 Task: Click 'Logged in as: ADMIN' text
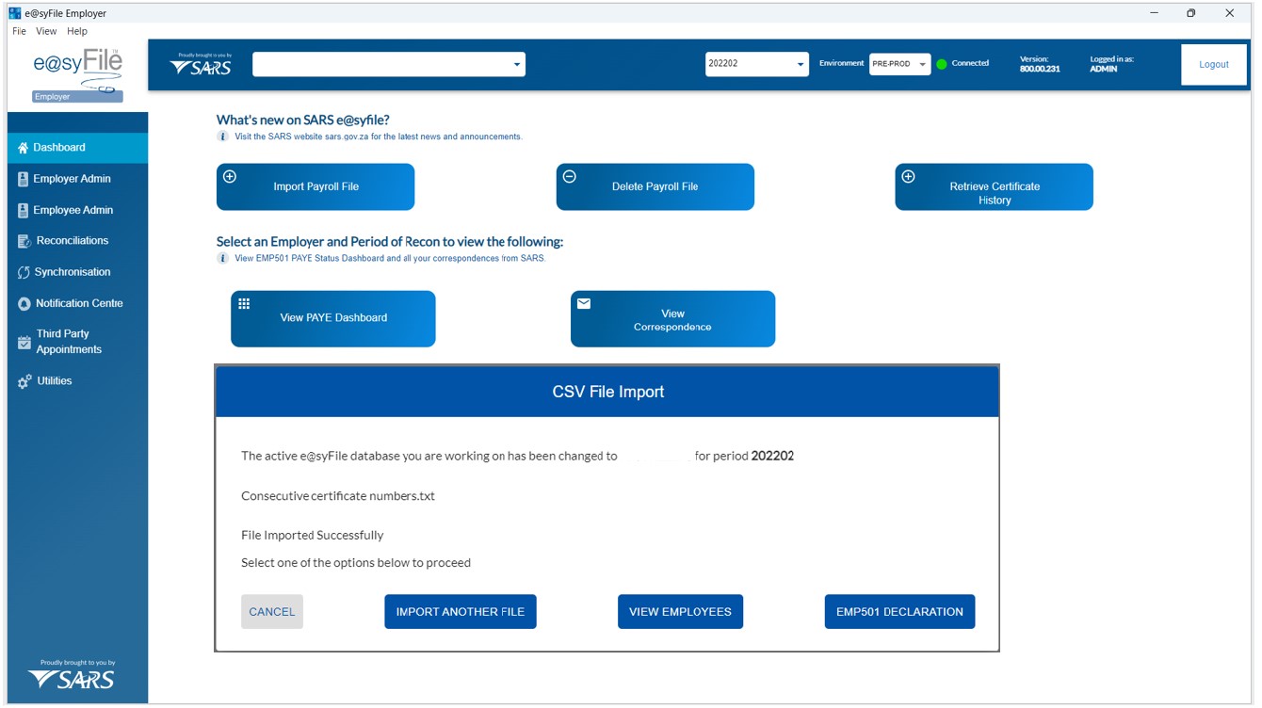1112,64
